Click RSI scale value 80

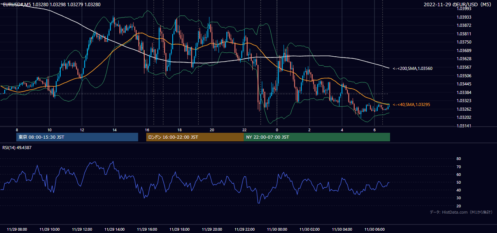coord(459,159)
